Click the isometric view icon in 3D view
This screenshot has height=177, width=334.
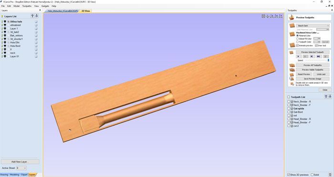tap(268, 16)
